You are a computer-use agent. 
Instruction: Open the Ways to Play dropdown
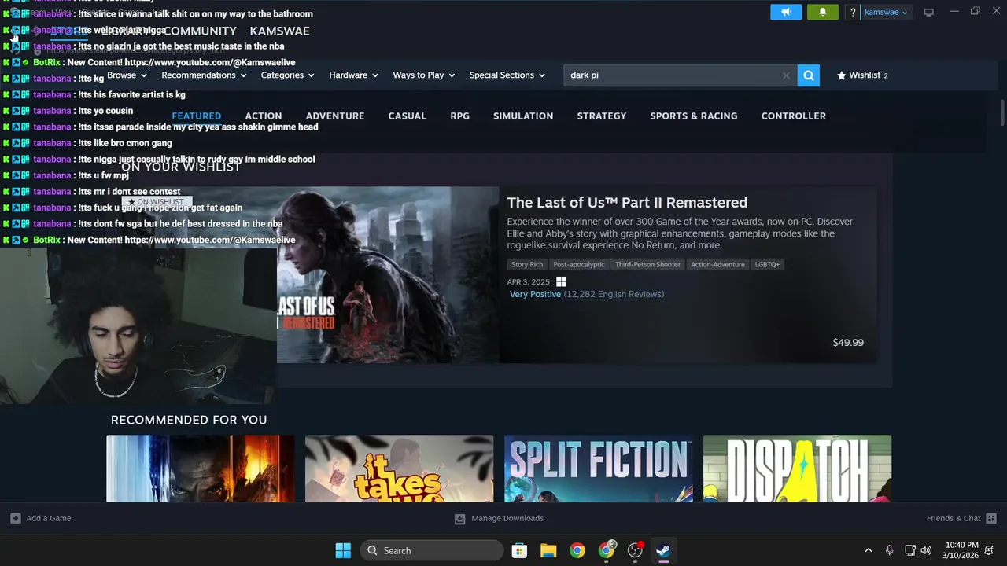tap(423, 75)
